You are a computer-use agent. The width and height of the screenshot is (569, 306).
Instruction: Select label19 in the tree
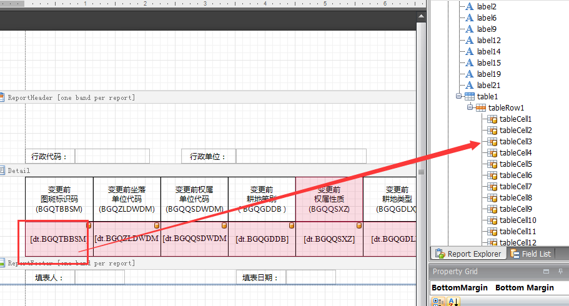(489, 74)
